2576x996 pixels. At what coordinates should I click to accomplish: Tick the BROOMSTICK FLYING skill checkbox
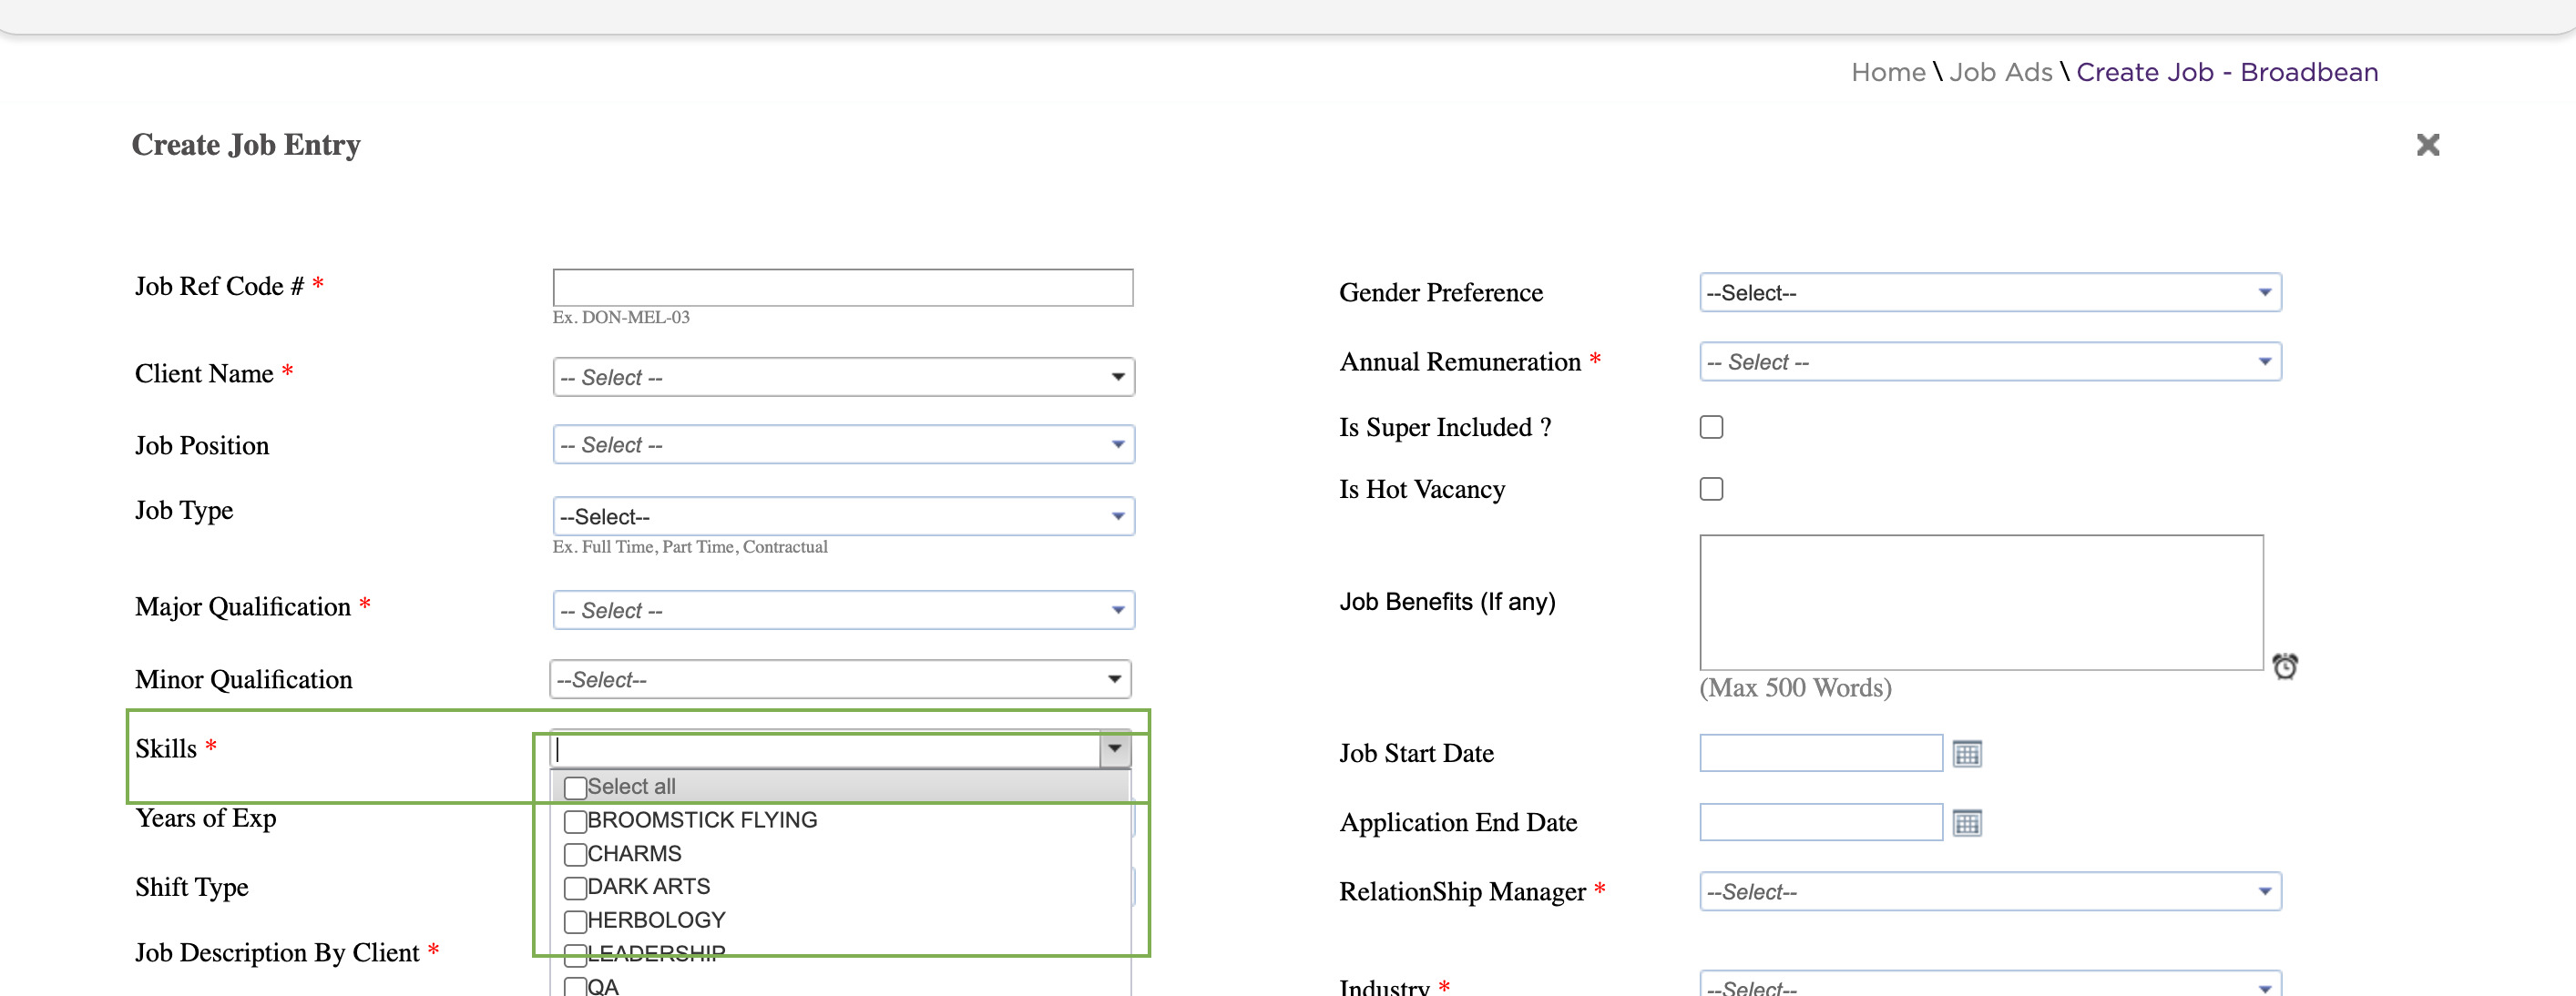click(575, 821)
